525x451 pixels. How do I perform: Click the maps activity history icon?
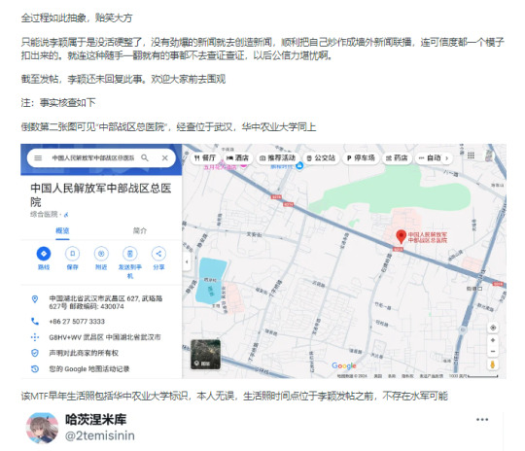pyautogui.click(x=35, y=369)
